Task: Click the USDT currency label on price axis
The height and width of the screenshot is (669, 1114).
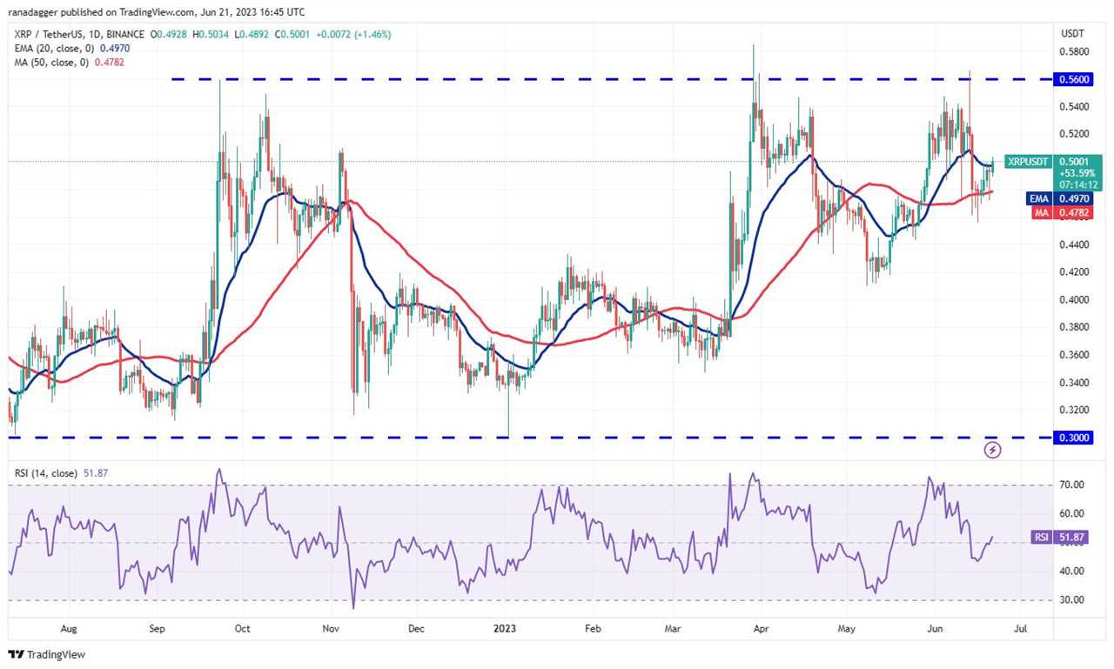Action: pyautogui.click(x=1071, y=34)
